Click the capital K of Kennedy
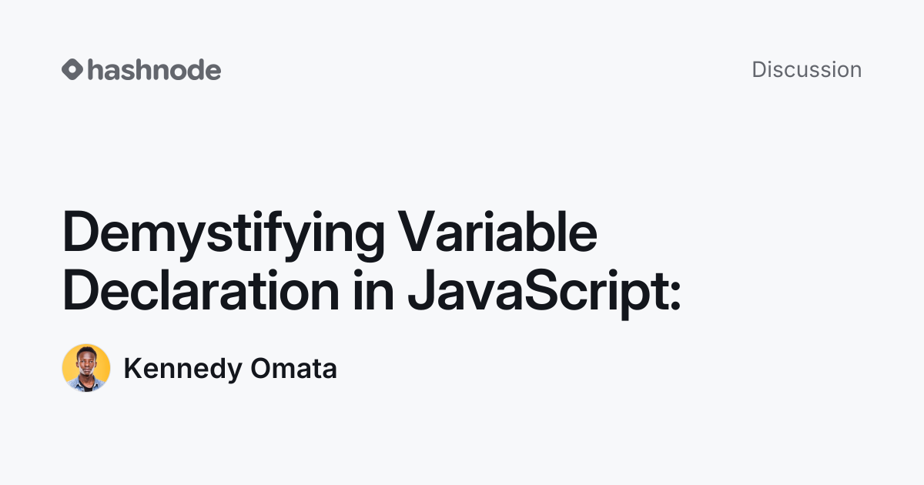The width and height of the screenshot is (924, 485). pyautogui.click(x=132, y=369)
